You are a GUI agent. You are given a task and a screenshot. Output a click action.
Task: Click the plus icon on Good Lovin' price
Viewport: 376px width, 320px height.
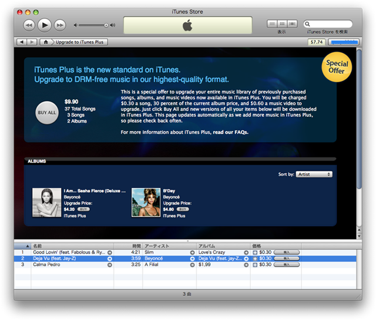(x=255, y=252)
